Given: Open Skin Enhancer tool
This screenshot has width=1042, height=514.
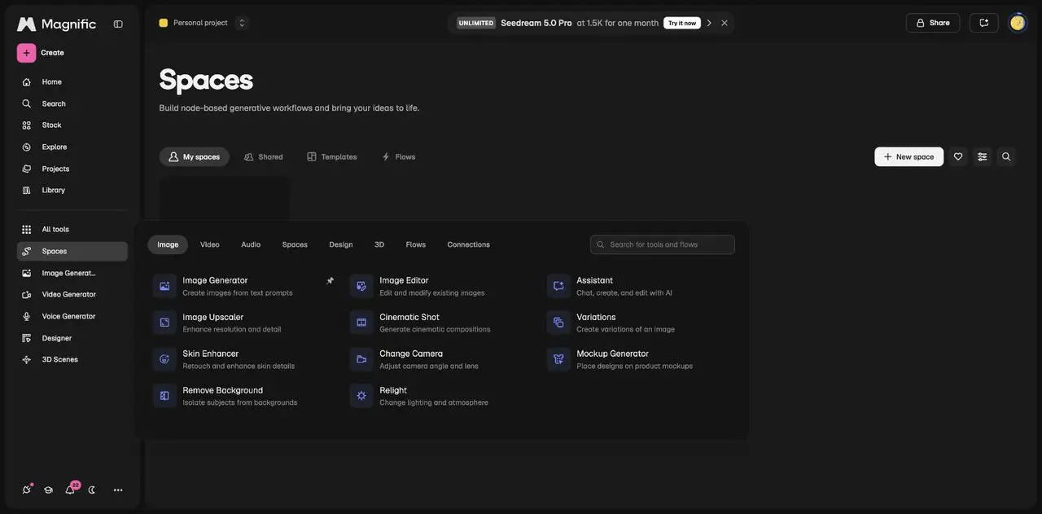Looking at the screenshot, I should pos(243,359).
